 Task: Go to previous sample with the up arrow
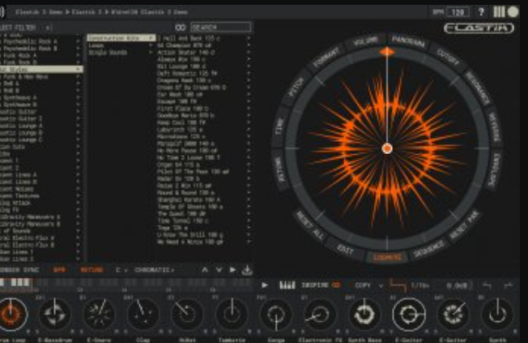click(205, 270)
